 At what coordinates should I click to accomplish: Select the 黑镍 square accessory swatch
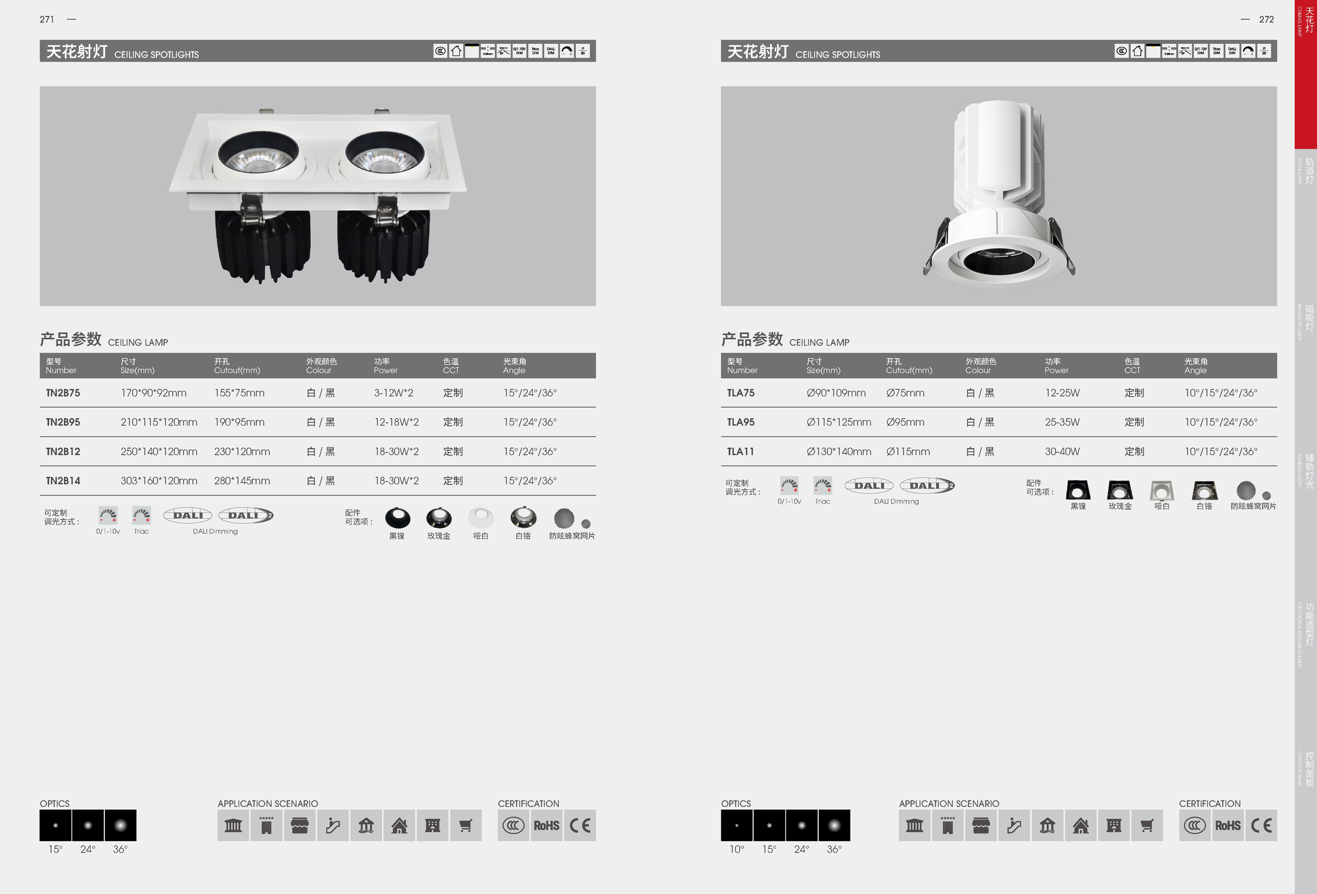pos(1077,490)
